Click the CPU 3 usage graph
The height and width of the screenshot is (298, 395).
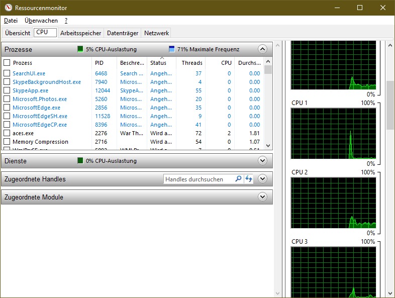point(333,272)
